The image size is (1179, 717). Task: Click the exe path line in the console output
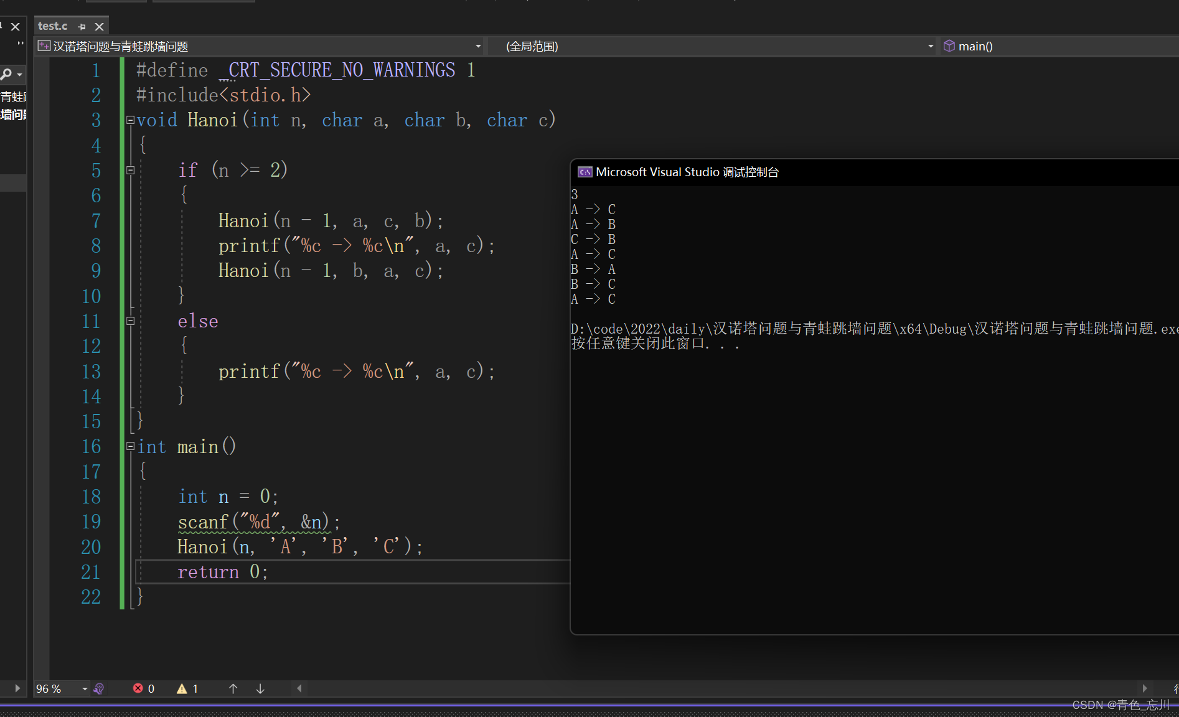875,329
